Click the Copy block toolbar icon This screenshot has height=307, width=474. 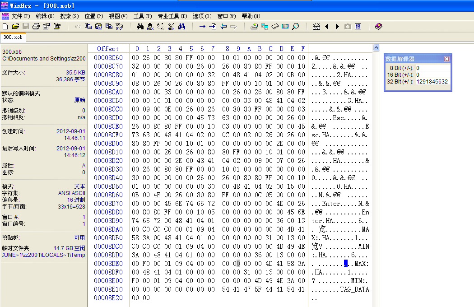click(88, 27)
